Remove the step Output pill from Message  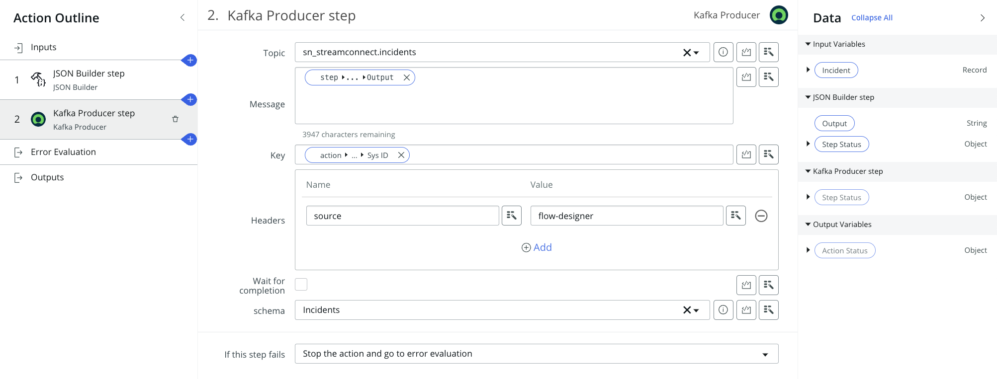point(407,77)
